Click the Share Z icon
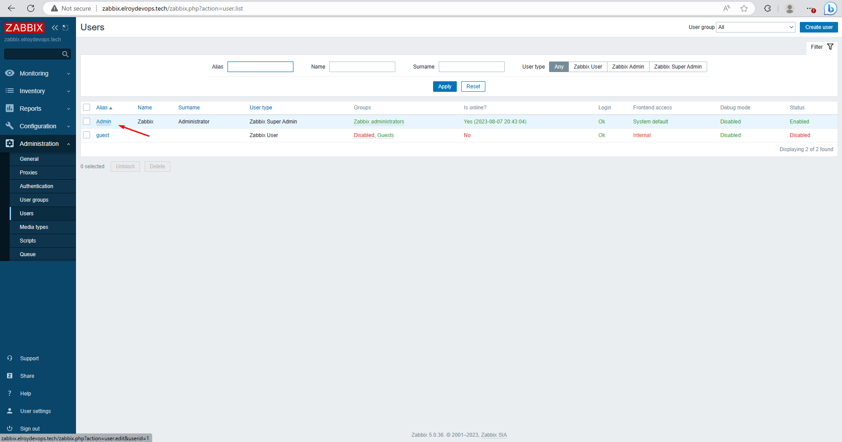 click(10, 376)
